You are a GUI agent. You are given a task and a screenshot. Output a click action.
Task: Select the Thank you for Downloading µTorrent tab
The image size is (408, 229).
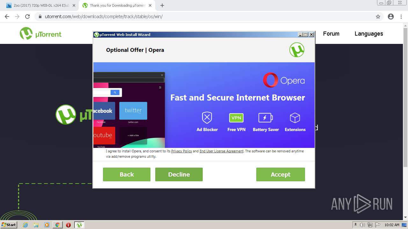click(x=117, y=5)
